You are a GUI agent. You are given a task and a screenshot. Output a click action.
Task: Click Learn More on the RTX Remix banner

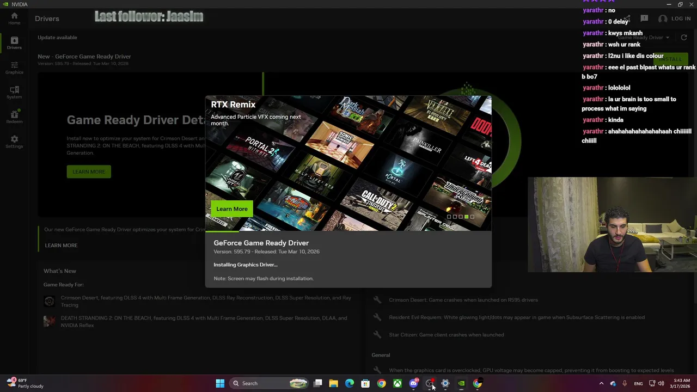232,209
